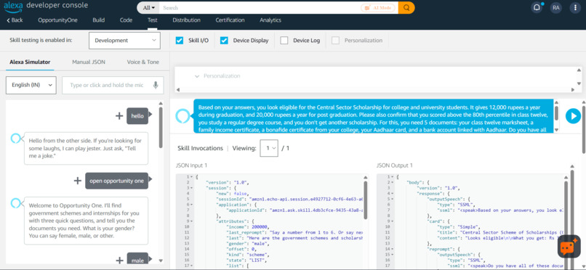Open the All search scope dropdown
The width and height of the screenshot is (586, 270).
tap(148, 8)
